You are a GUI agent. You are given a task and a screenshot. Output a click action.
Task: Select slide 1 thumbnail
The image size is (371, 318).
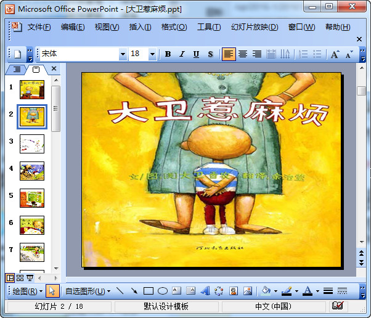[x=32, y=89]
